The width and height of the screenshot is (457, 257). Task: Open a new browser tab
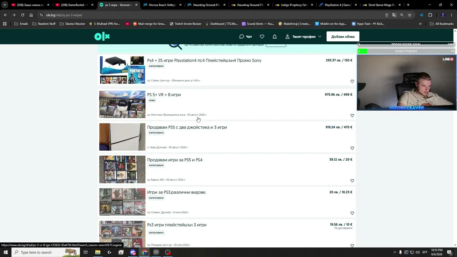coord(408,5)
